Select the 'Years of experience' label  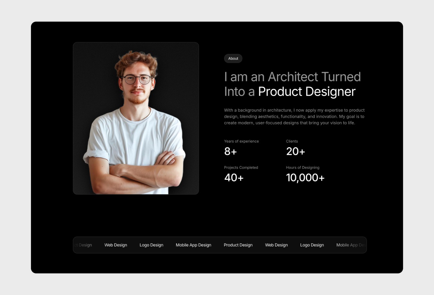(241, 141)
